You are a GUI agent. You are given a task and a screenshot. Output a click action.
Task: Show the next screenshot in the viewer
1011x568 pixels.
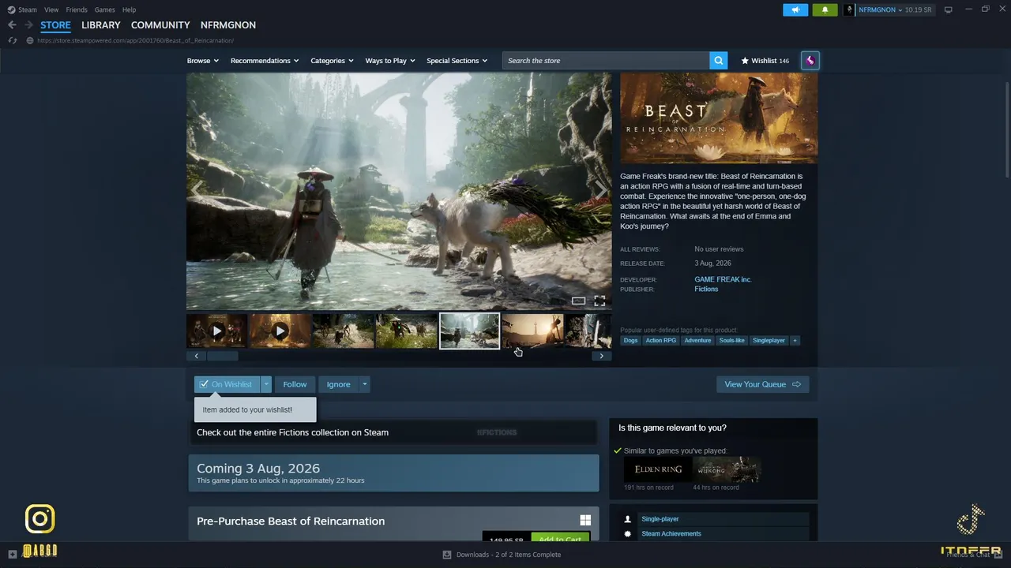[601, 189]
